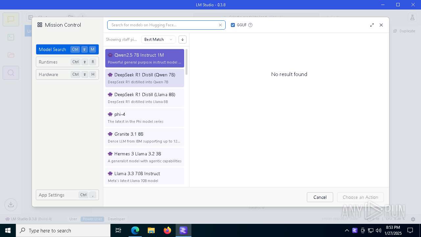The height and width of the screenshot is (237, 421).
Task: Click the model list scrollbar
Action: click(187, 62)
